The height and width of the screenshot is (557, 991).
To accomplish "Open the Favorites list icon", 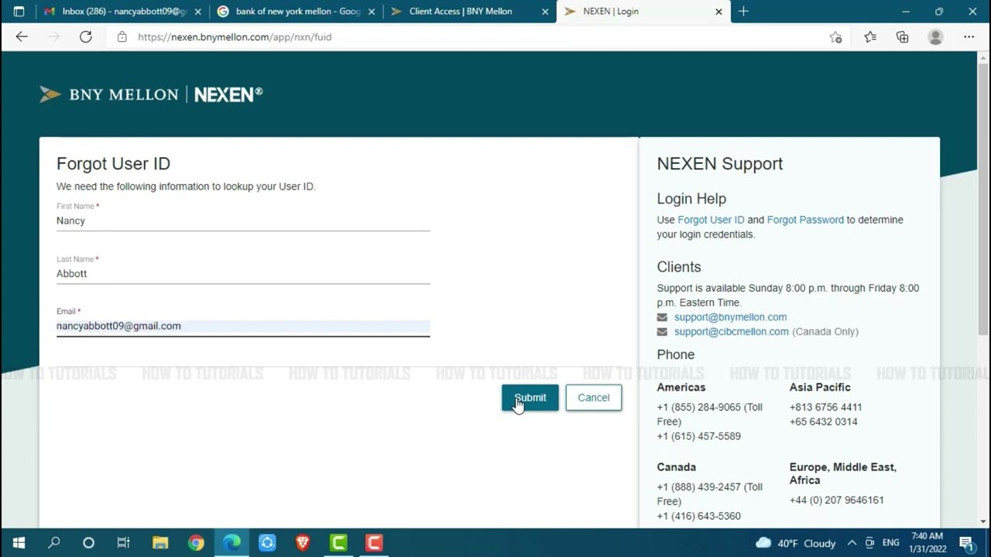I will (870, 36).
